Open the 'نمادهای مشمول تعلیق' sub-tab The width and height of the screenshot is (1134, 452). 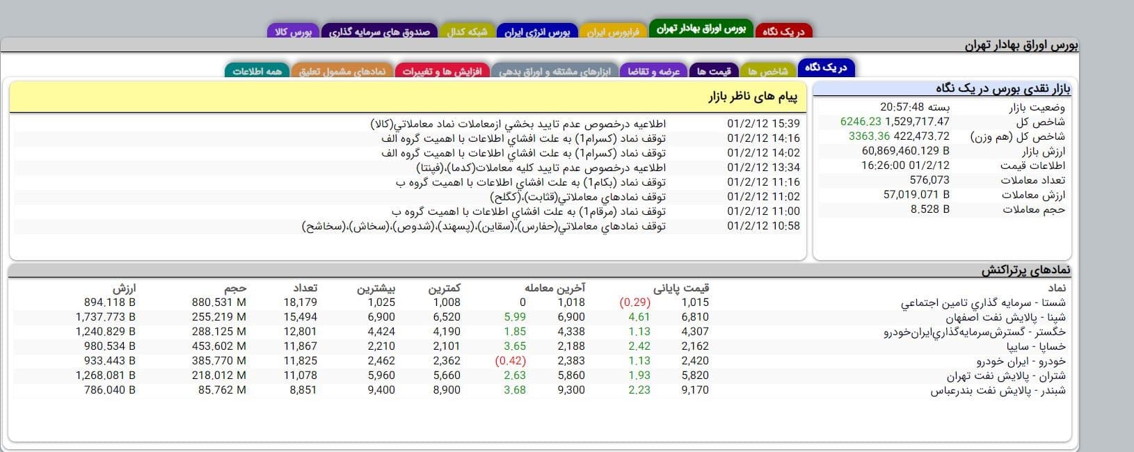tap(342, 71)
